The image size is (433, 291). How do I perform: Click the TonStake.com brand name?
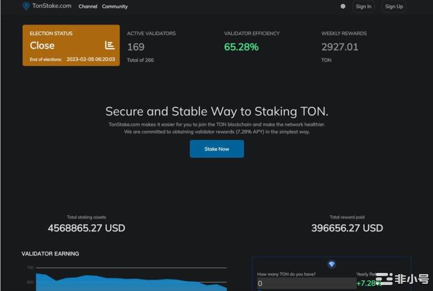coord(52,6)
